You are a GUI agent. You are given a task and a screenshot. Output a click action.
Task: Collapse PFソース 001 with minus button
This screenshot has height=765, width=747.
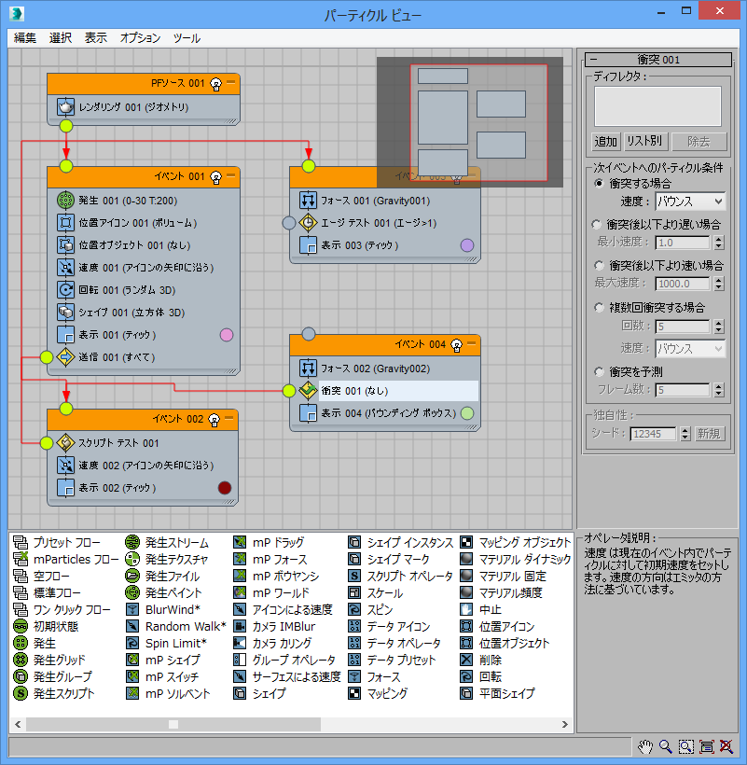tap(230, 82)
